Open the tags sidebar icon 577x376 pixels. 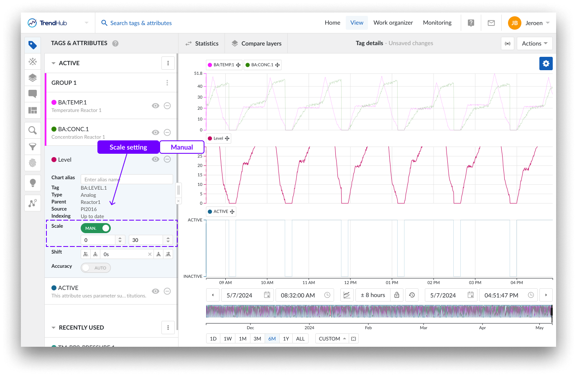pyautogui.click(x=33, y=45)
